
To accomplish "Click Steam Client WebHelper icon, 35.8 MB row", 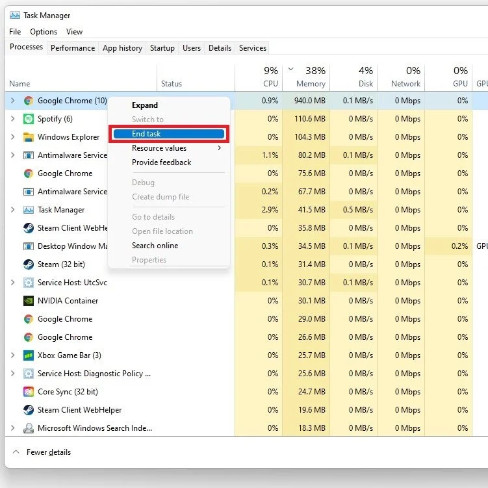I will tap(29, 228).
